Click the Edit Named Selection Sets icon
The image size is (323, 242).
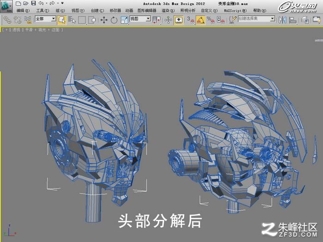tap(233, 20)
